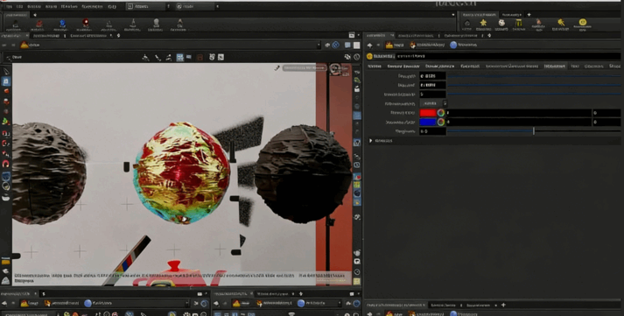The image size is (624, 316).
Task: Click the orange node icon in viewport path bar
Action: coord(25,45)
